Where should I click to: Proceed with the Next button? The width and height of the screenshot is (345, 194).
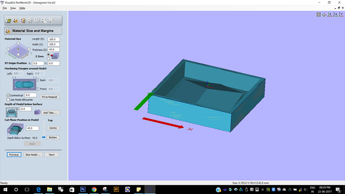pyautogui.click(x=52, y=155)
